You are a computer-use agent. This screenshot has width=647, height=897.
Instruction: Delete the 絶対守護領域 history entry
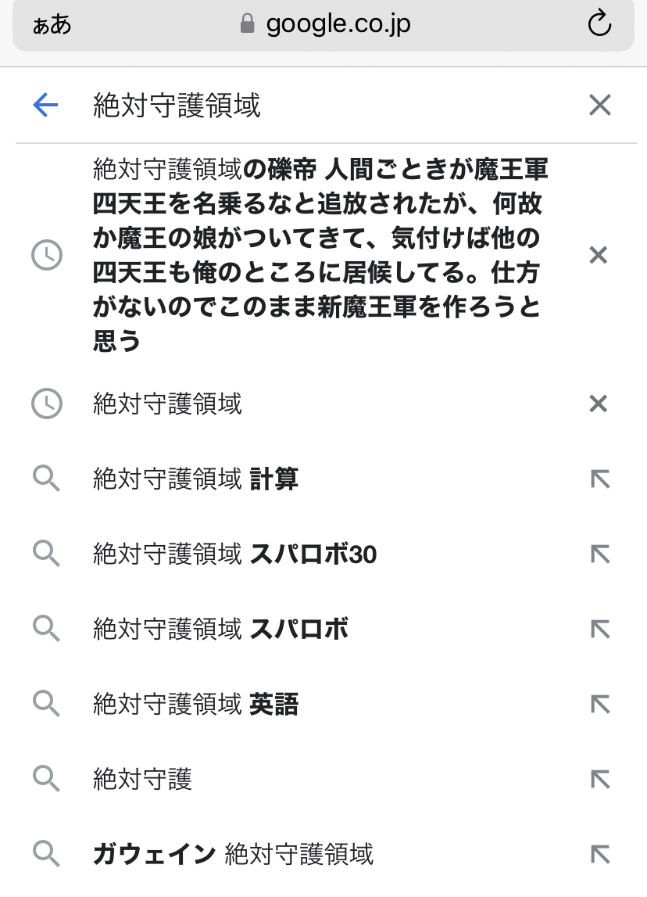(x=598, y=404)
